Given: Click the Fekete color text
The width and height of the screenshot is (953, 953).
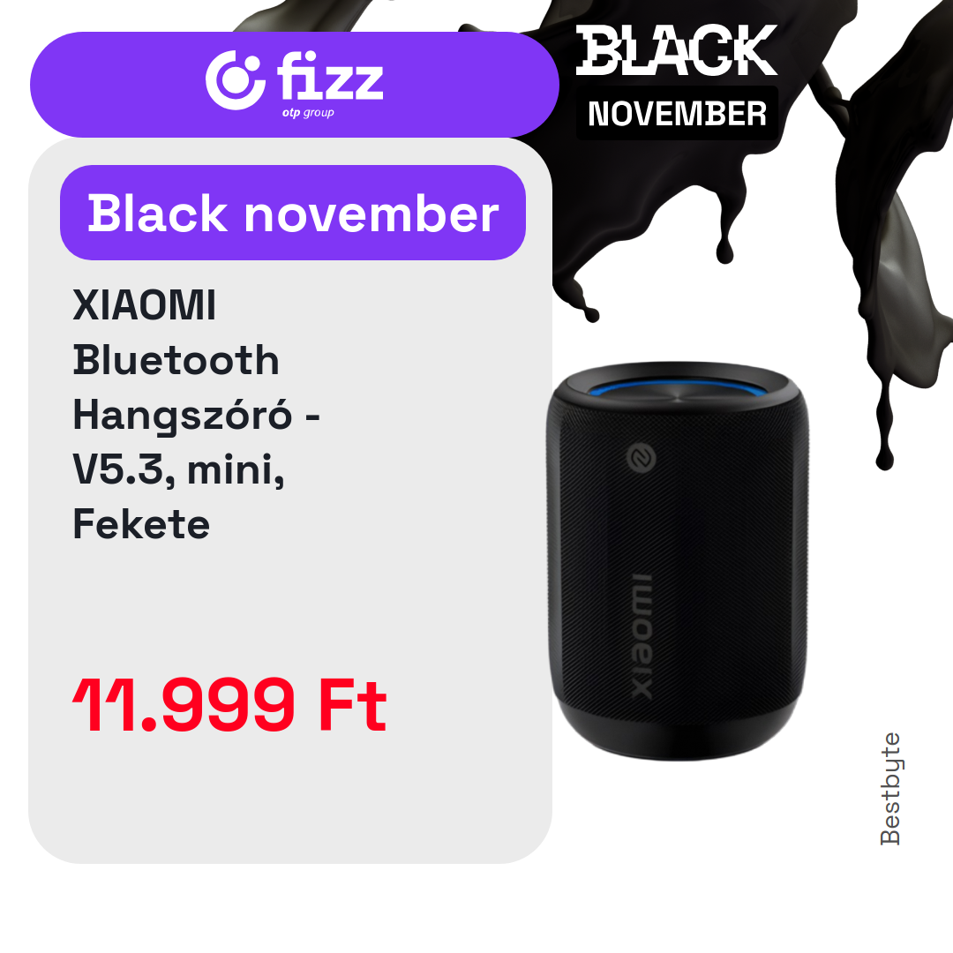Looking at the screenshot, I should pos(141,524).
